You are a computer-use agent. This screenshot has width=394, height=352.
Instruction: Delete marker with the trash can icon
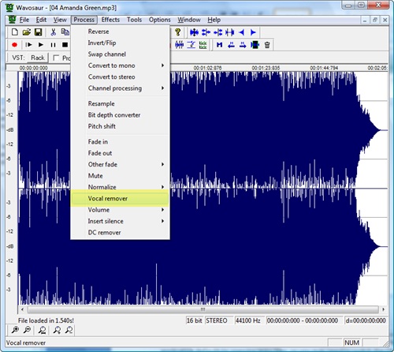coord(267,45)
